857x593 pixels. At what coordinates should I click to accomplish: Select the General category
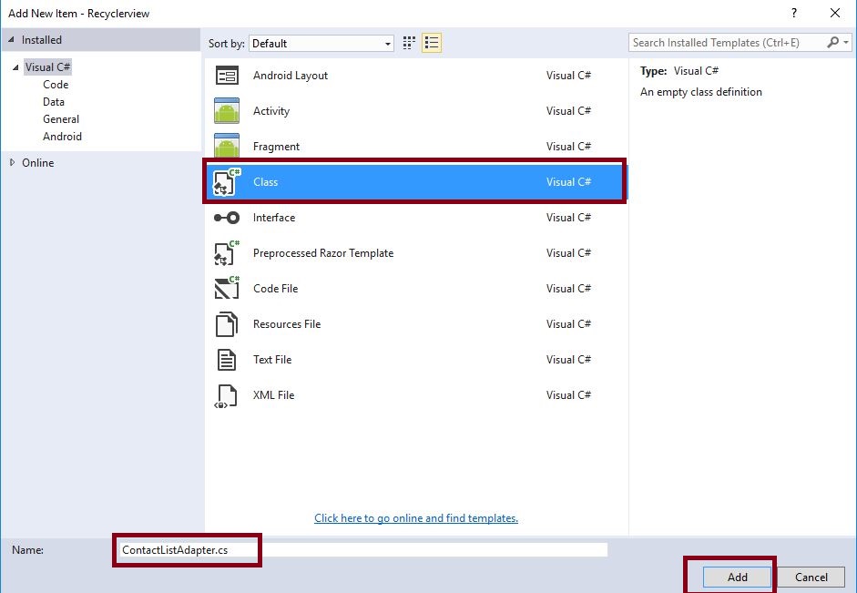tap(61, 119)
